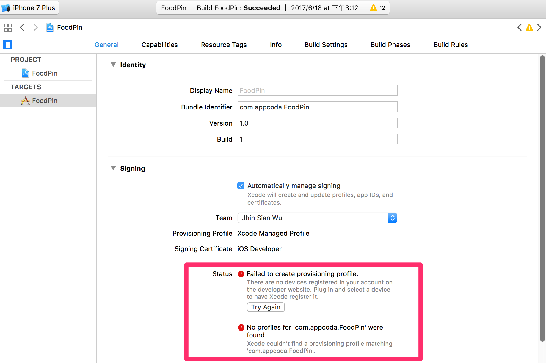Image resolution: width=546 pixels, height=363 pixels.
Task: Click the Build number field
Action: coord(317,139)
